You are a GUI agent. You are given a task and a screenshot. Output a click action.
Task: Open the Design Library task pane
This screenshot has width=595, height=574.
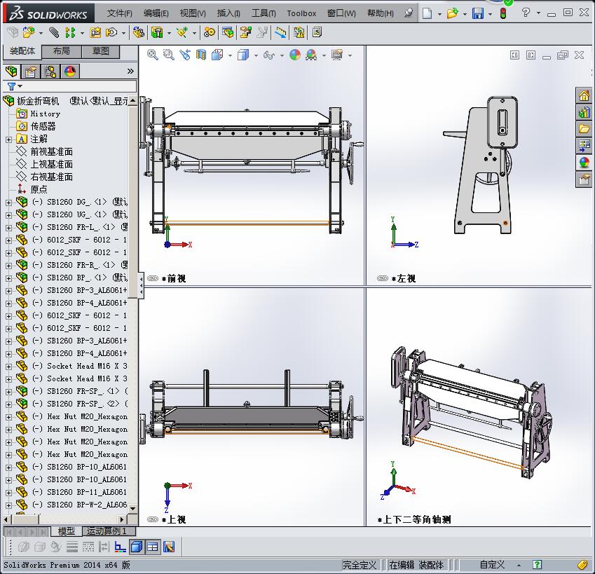584,112
